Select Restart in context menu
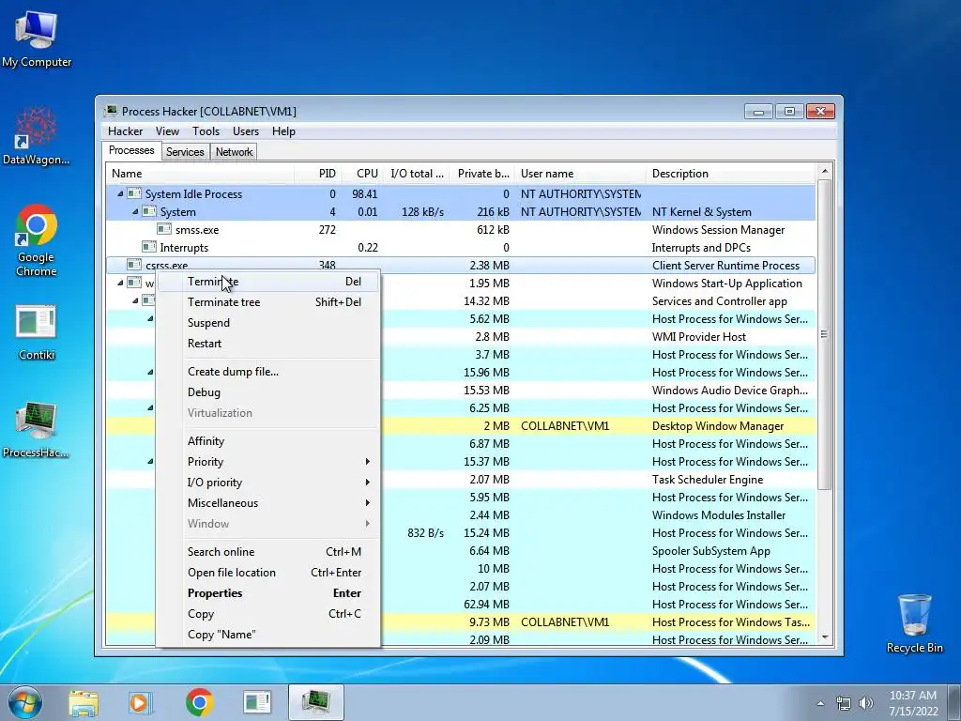Viewport: 961px width, 721px height. point(267,344)
